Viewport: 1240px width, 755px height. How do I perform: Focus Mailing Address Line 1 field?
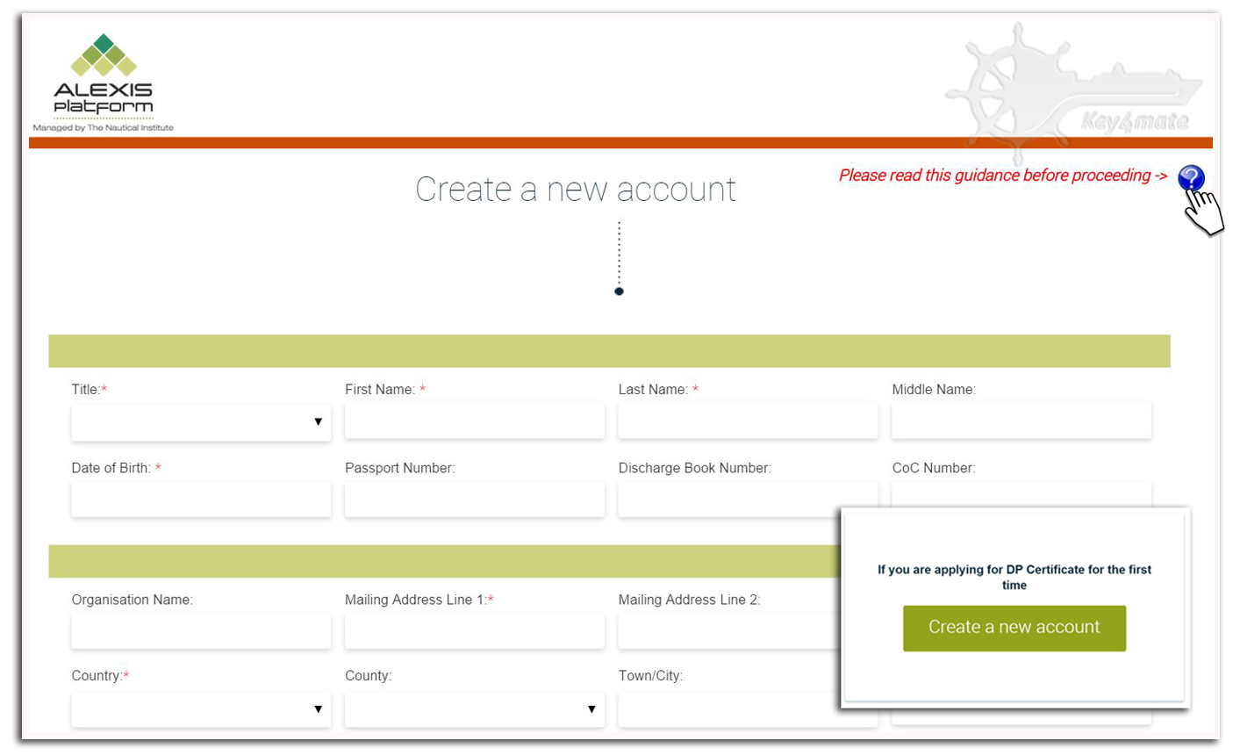[474, 631]
